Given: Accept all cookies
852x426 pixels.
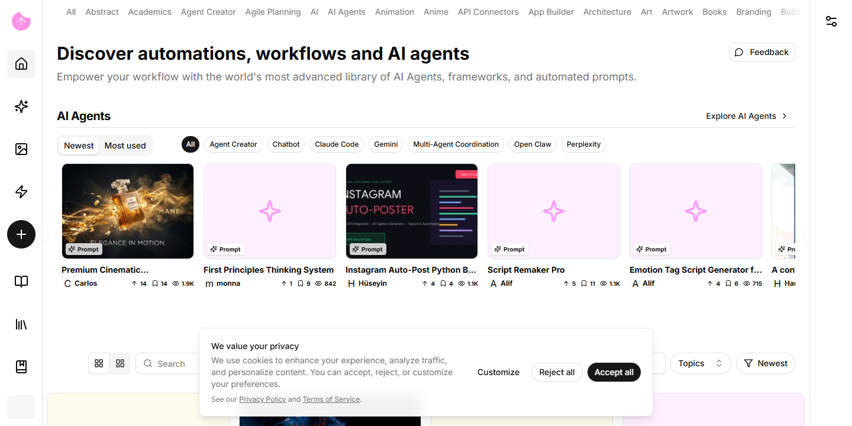Looking at the screenshot, I should (x=614, y=372).
